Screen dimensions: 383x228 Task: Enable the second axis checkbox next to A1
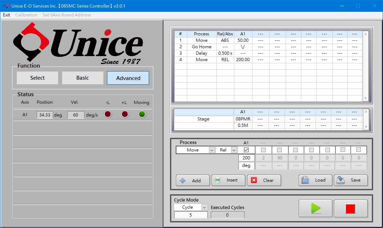click(x=263, y=150)
